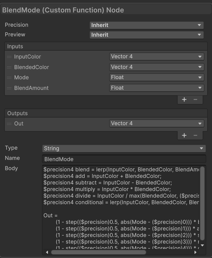Click the step line with '($precision)3)))'

click(x=127, y=242)
